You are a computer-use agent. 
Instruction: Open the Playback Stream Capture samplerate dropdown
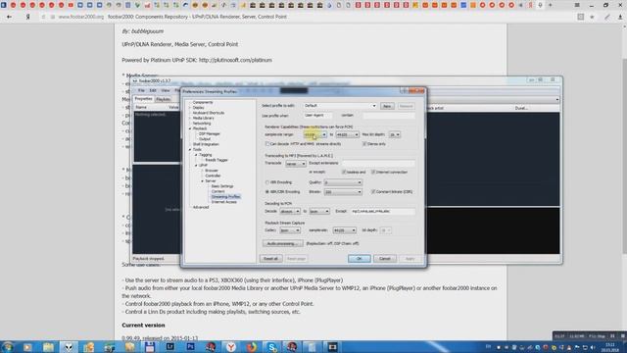click(344, 230)
